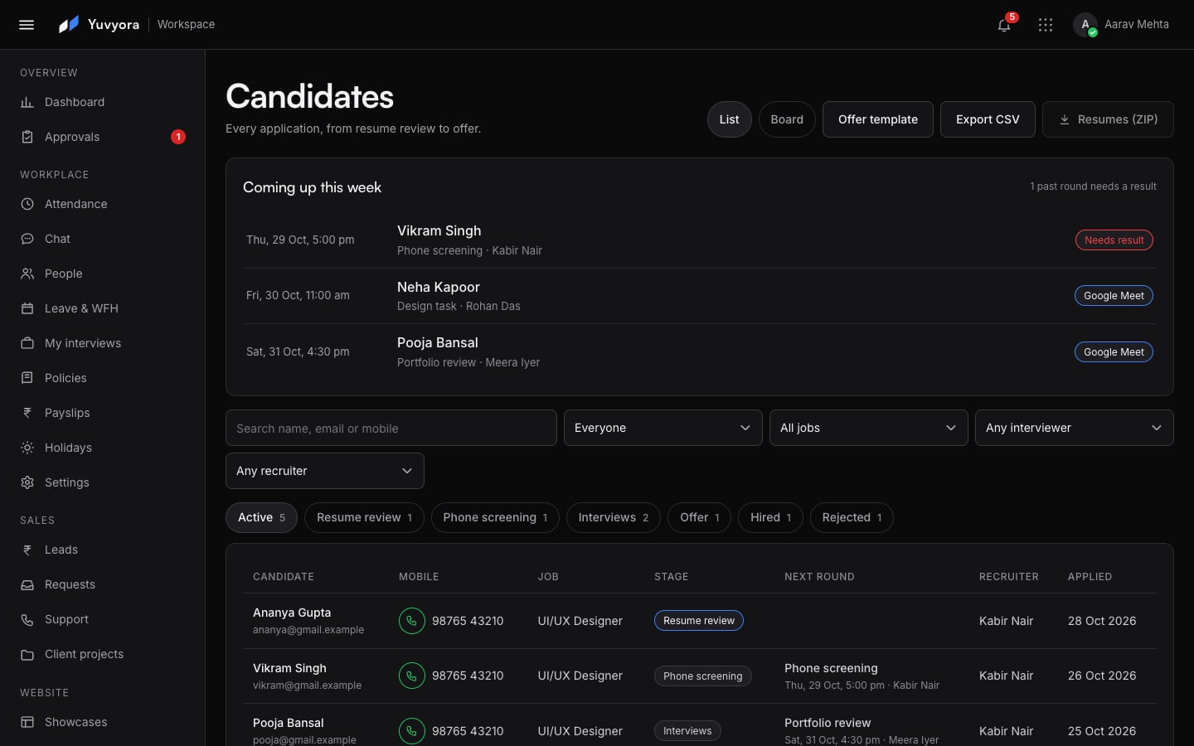Open My interviews
This screenshot has width=1194, height=746.
point(103,343)
